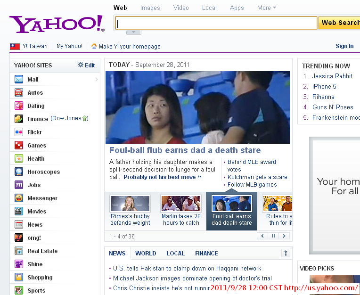Open Michael Jackson trial news story
360x295 pixels.
192,278
